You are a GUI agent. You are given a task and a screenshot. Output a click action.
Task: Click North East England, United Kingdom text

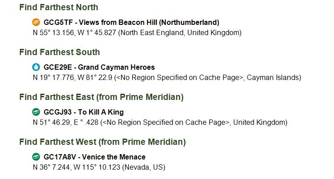(x=180, y=33)
